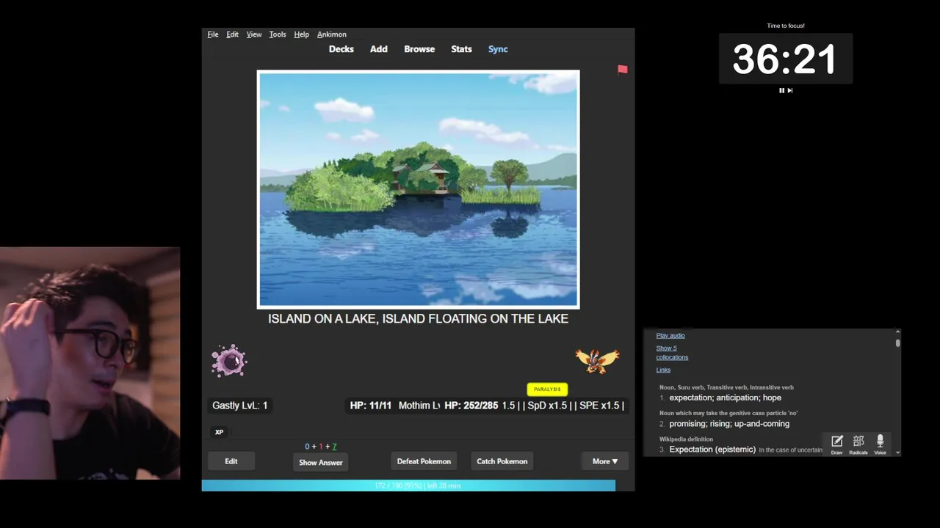Image resolution: width=940 pixels, height=528 pixels.
Task: Open the Edit menu
Action: (x=232, y=34)
